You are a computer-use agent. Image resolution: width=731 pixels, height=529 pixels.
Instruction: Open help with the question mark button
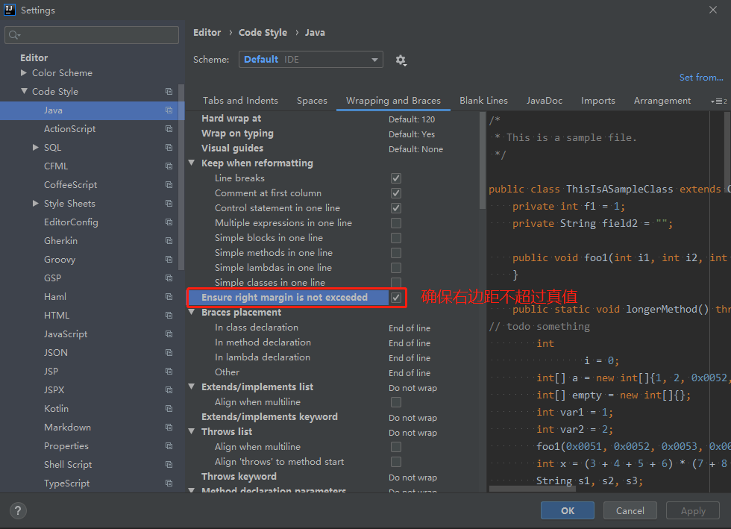pos(18,510)
